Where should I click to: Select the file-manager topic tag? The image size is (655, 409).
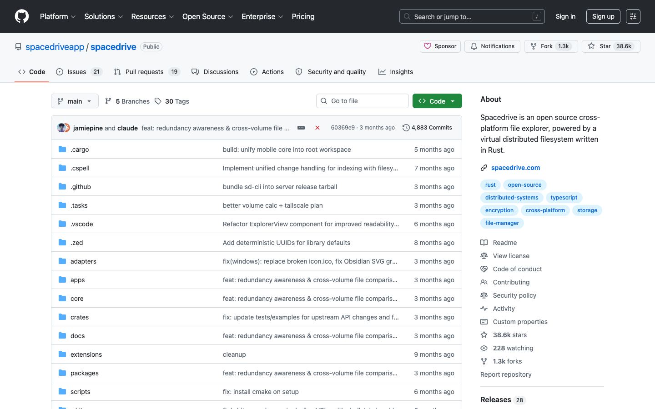click(502, 223)
